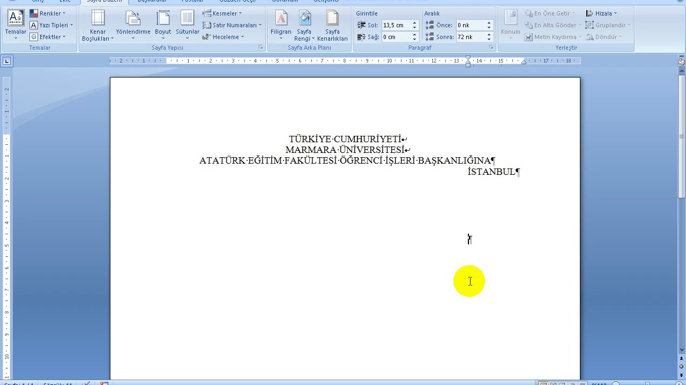Open the Boyut page size menu

[163, 26]
